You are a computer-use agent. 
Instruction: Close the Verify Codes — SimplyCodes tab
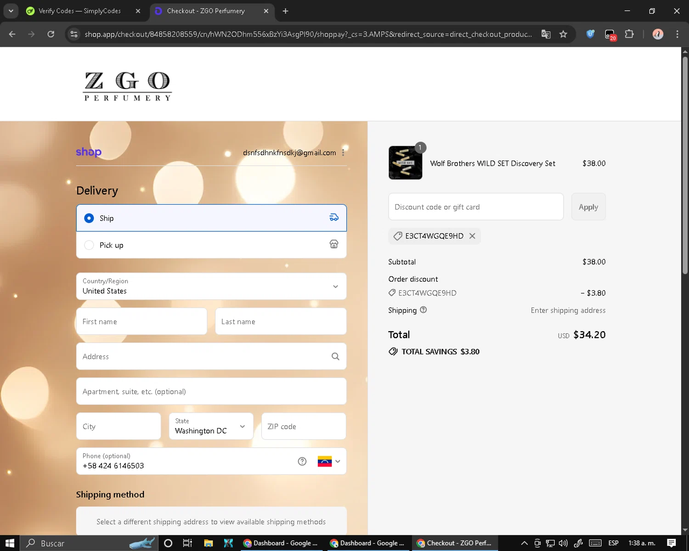pyautogui.click(x=138, y=11)
